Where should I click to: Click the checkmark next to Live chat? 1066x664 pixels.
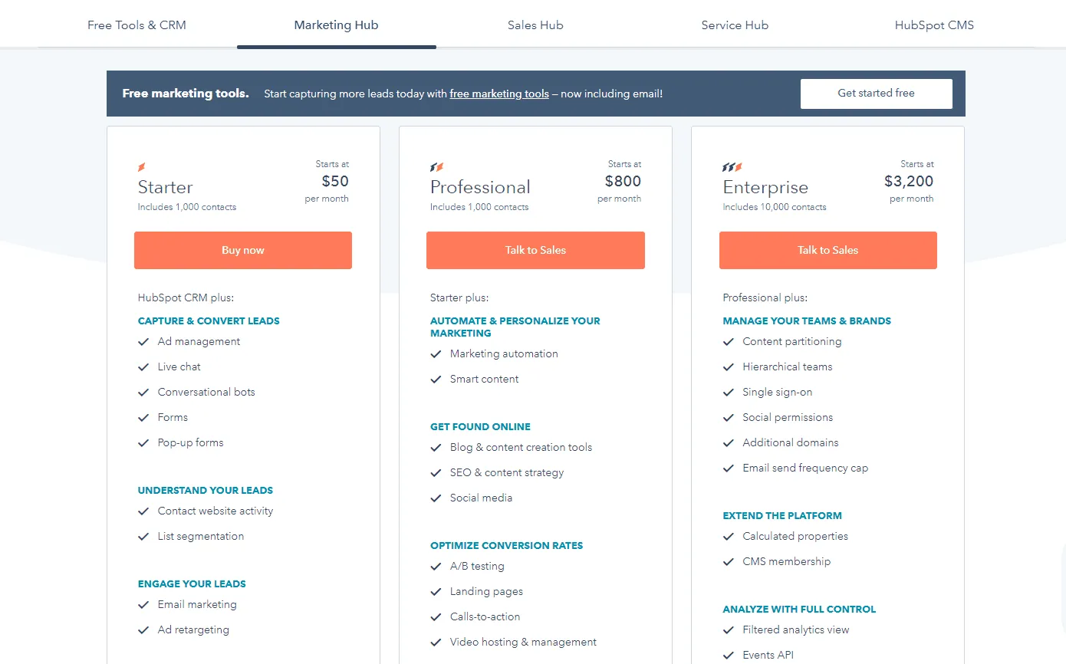(143, 367)
